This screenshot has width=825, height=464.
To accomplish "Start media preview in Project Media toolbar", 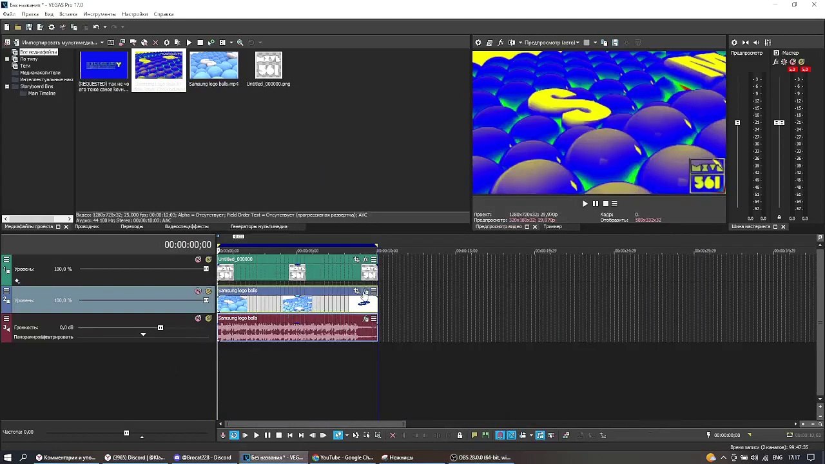I will tap(189, 43).
